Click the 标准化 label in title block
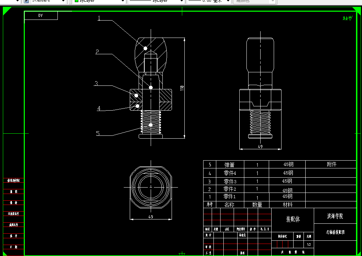The image size is (362, 256). (243, 235)
